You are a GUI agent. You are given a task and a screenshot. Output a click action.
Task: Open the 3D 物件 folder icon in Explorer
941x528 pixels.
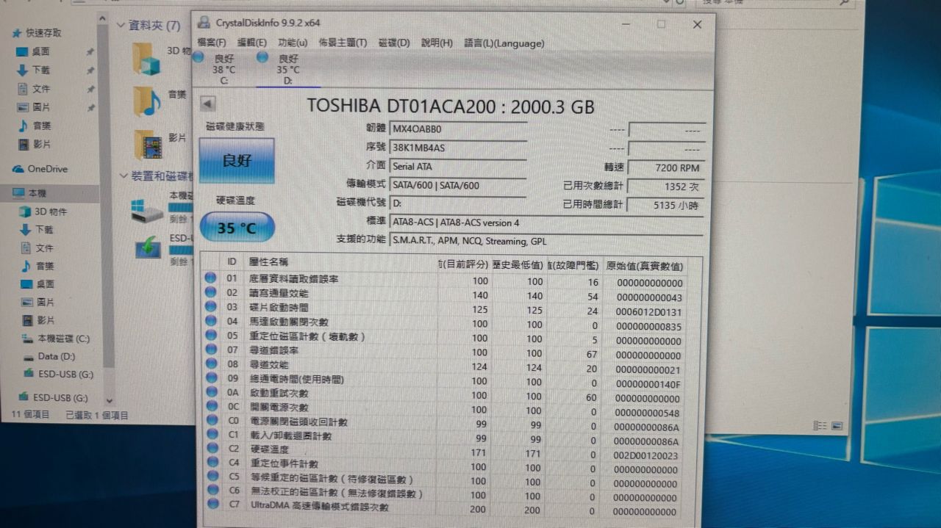(147, 59)
